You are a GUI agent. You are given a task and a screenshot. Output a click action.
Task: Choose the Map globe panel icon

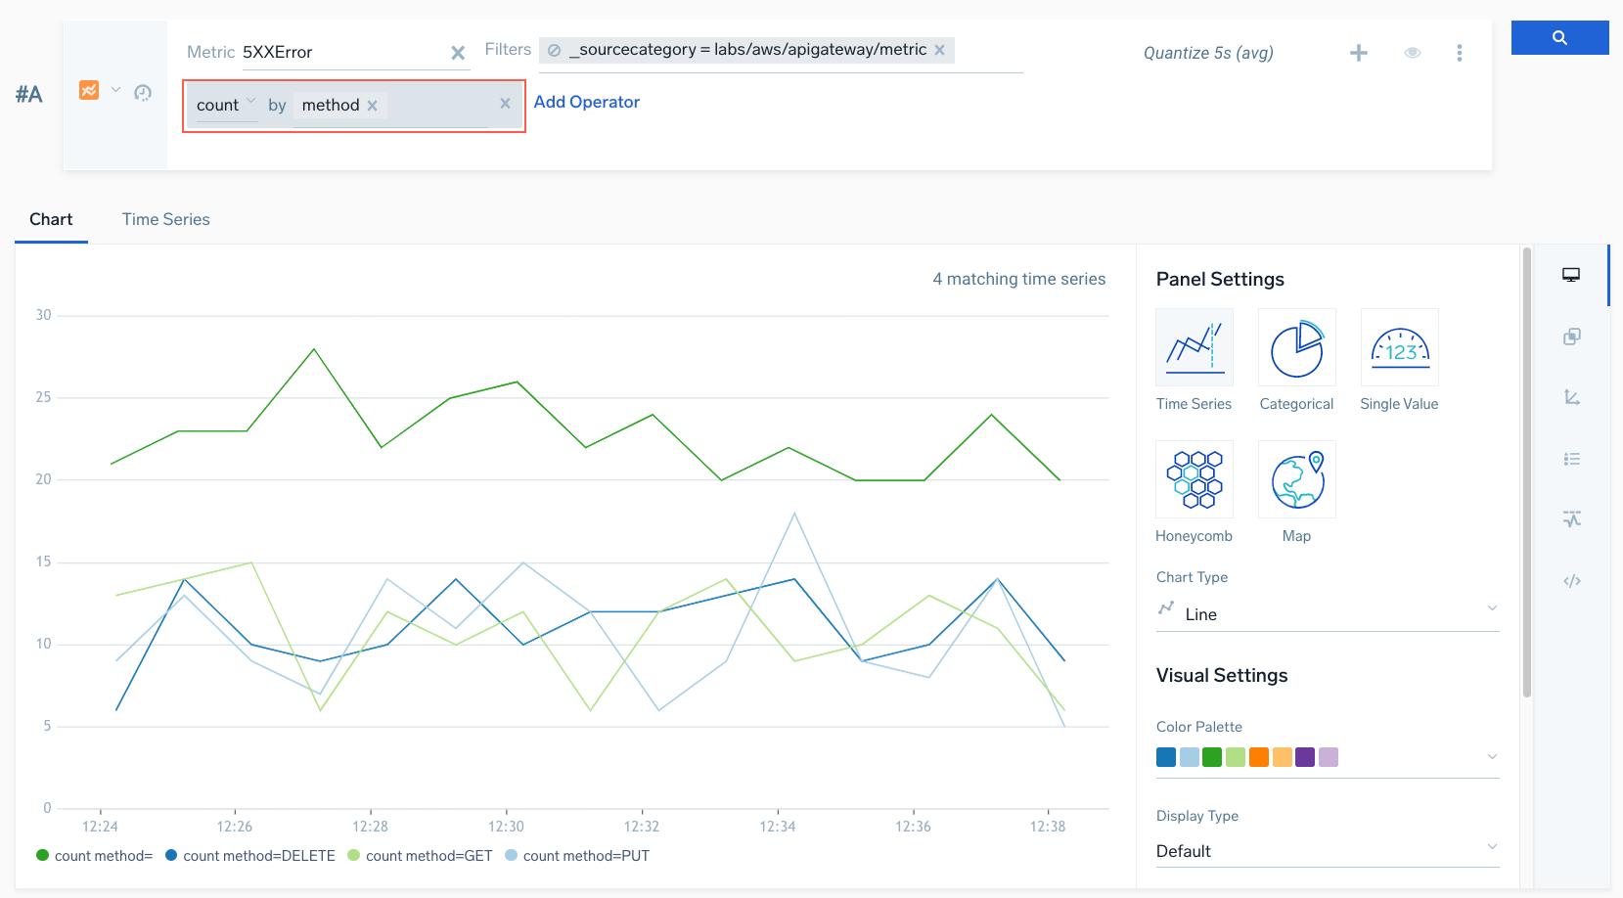click(1296, 479)
